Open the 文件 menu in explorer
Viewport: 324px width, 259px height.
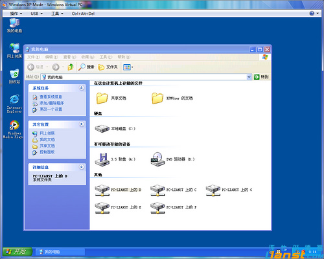tap(34, 57)
